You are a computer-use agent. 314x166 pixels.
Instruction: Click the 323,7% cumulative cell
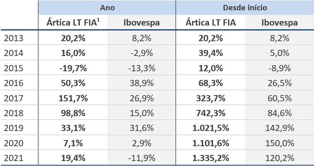[211, 98]
